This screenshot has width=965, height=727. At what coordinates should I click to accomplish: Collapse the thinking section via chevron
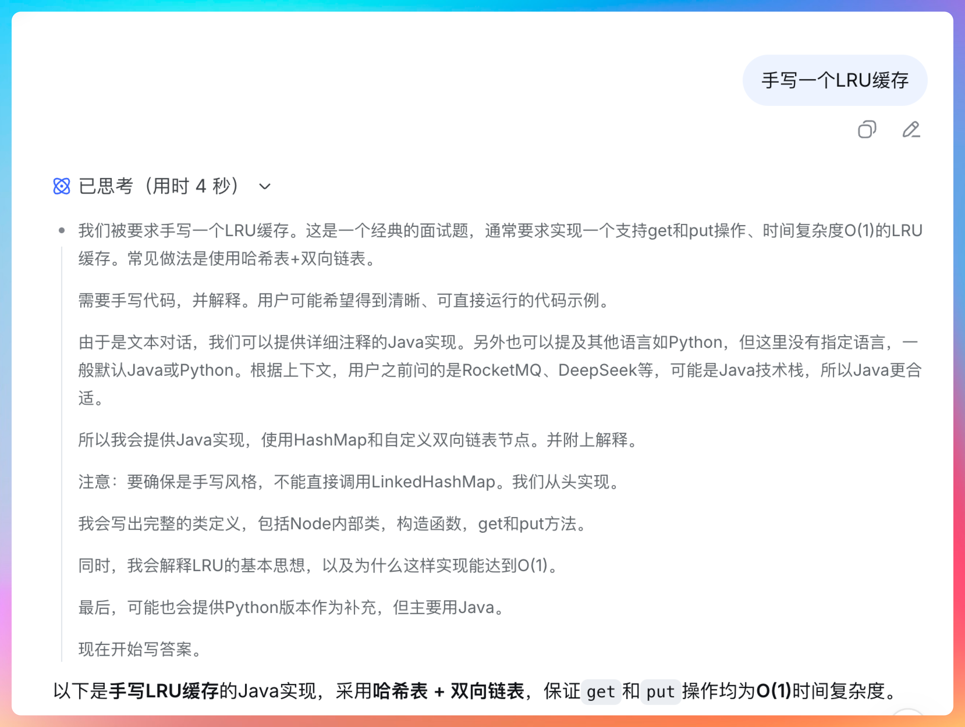point(264,186)
